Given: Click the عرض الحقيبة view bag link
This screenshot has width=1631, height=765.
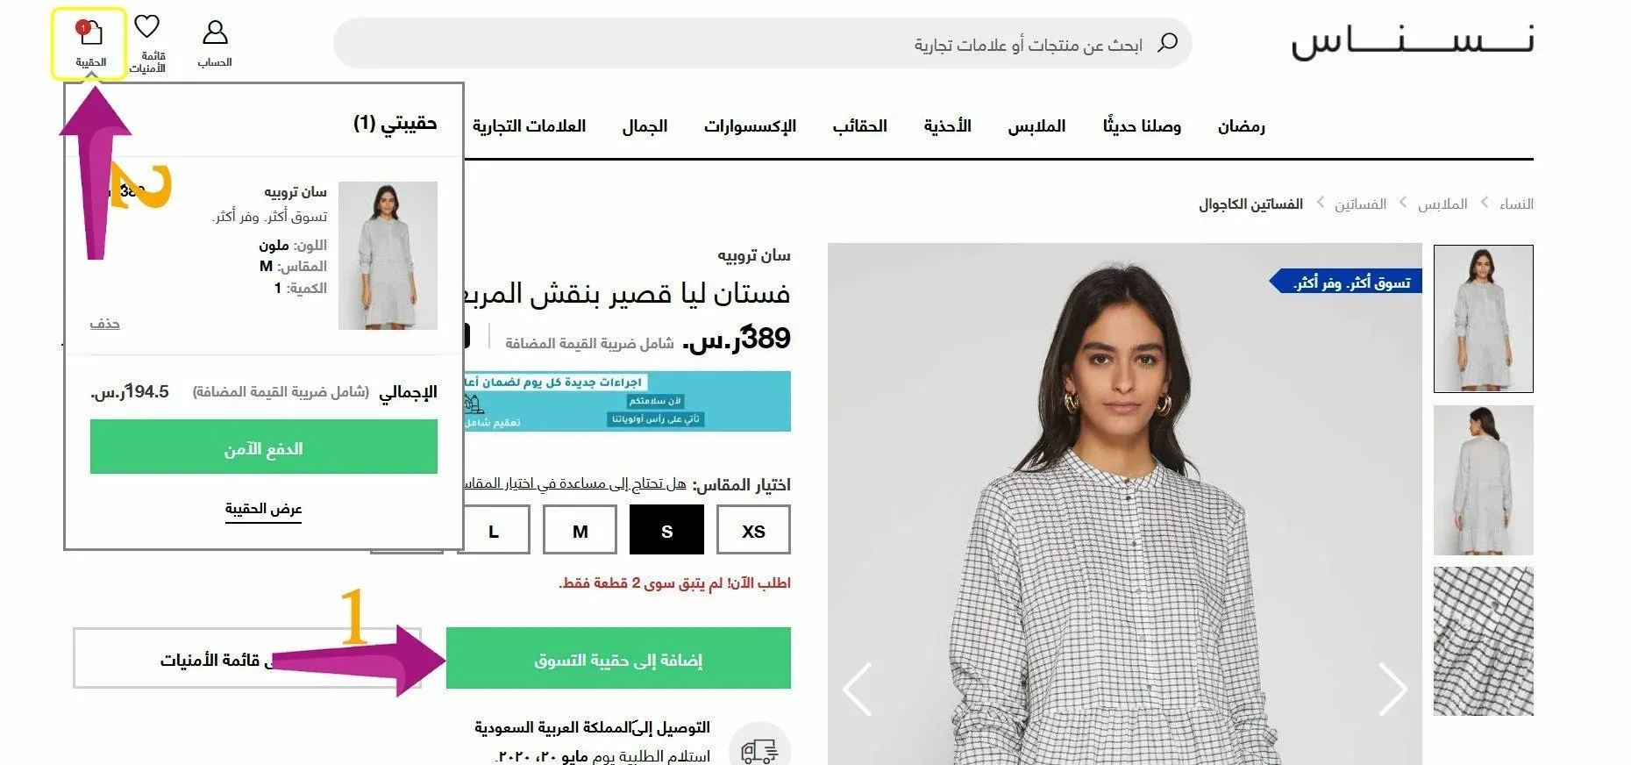Looking at the screenshot, I should click(263, 509).
